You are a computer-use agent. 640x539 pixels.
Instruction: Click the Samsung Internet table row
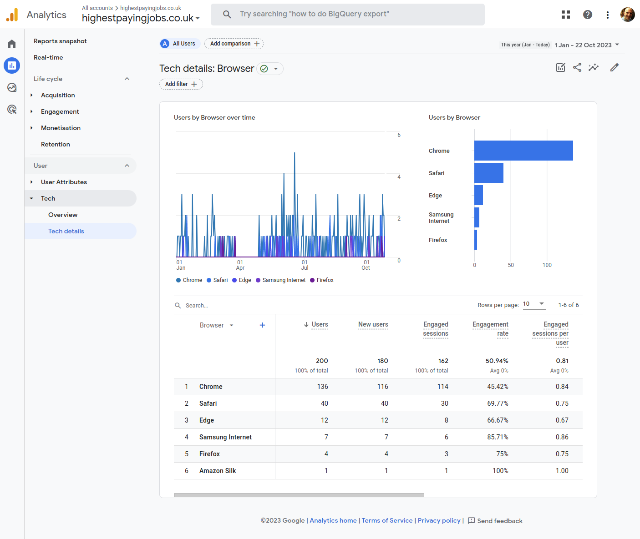pos(378,437)
